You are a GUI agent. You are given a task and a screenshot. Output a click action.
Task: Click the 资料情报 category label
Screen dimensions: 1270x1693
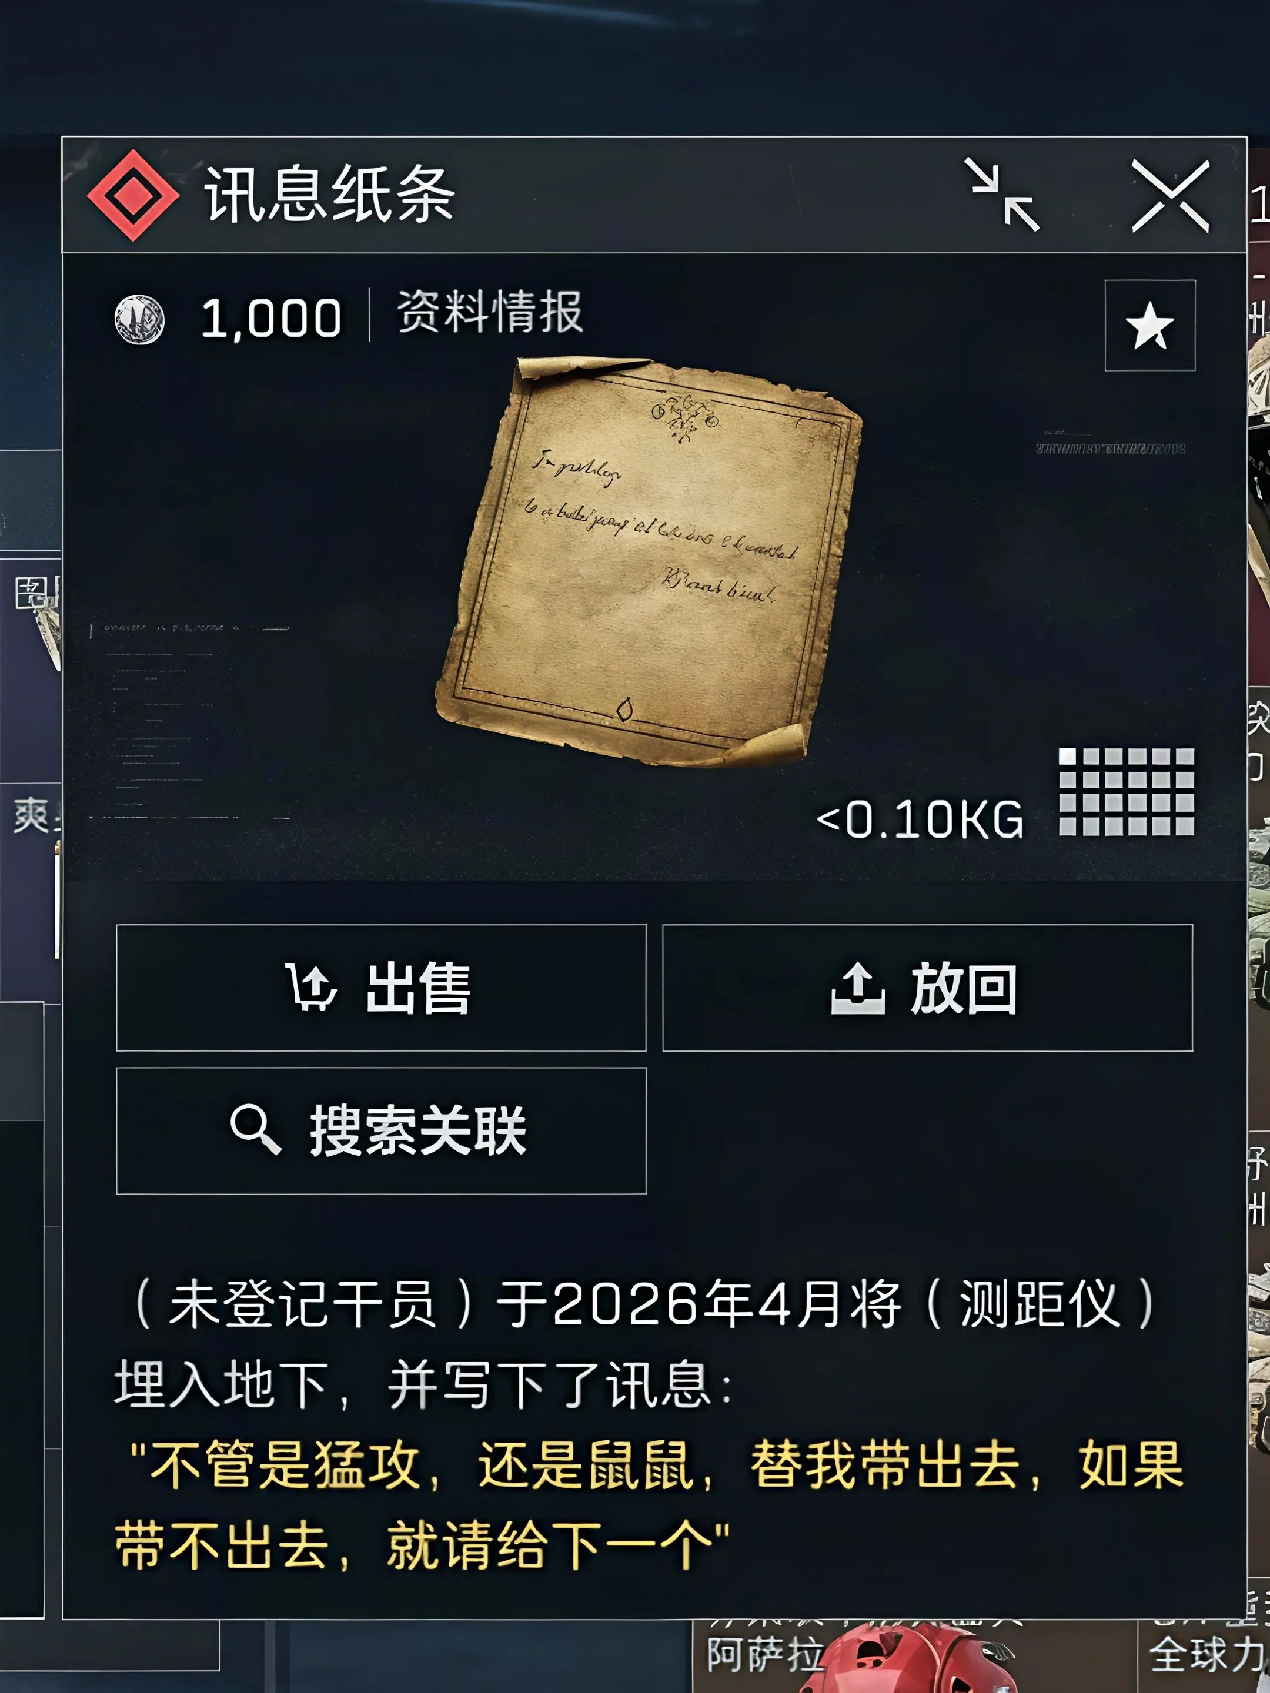pyautogui.click(x=490, y=312)
